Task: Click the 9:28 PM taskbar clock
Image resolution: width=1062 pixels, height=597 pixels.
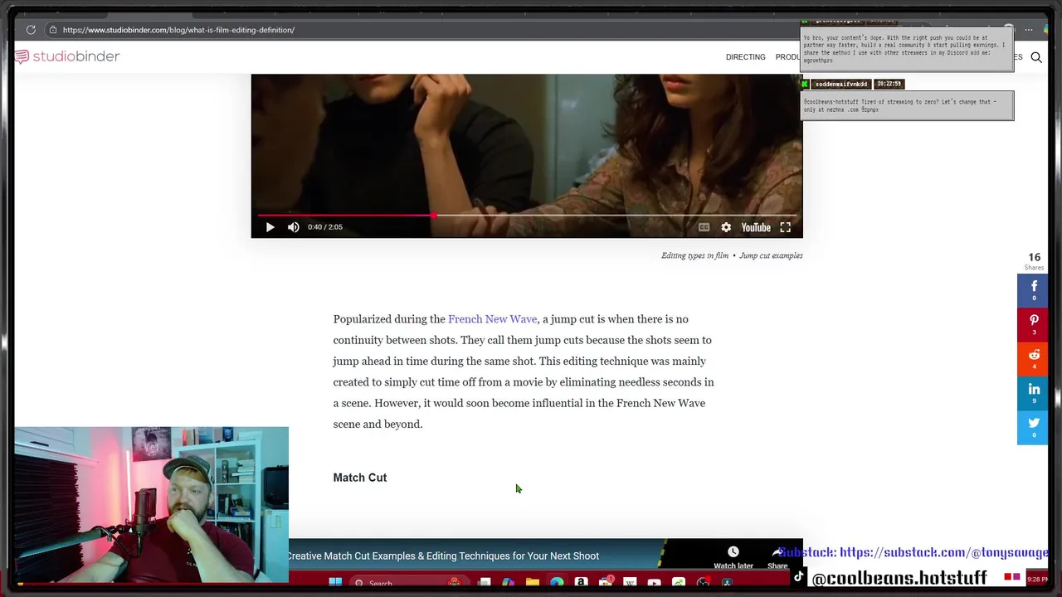Action: (x=1037, y=580)
